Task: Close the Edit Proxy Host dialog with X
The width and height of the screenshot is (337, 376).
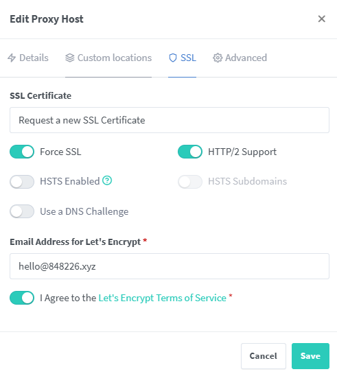Action: point(321,19)
